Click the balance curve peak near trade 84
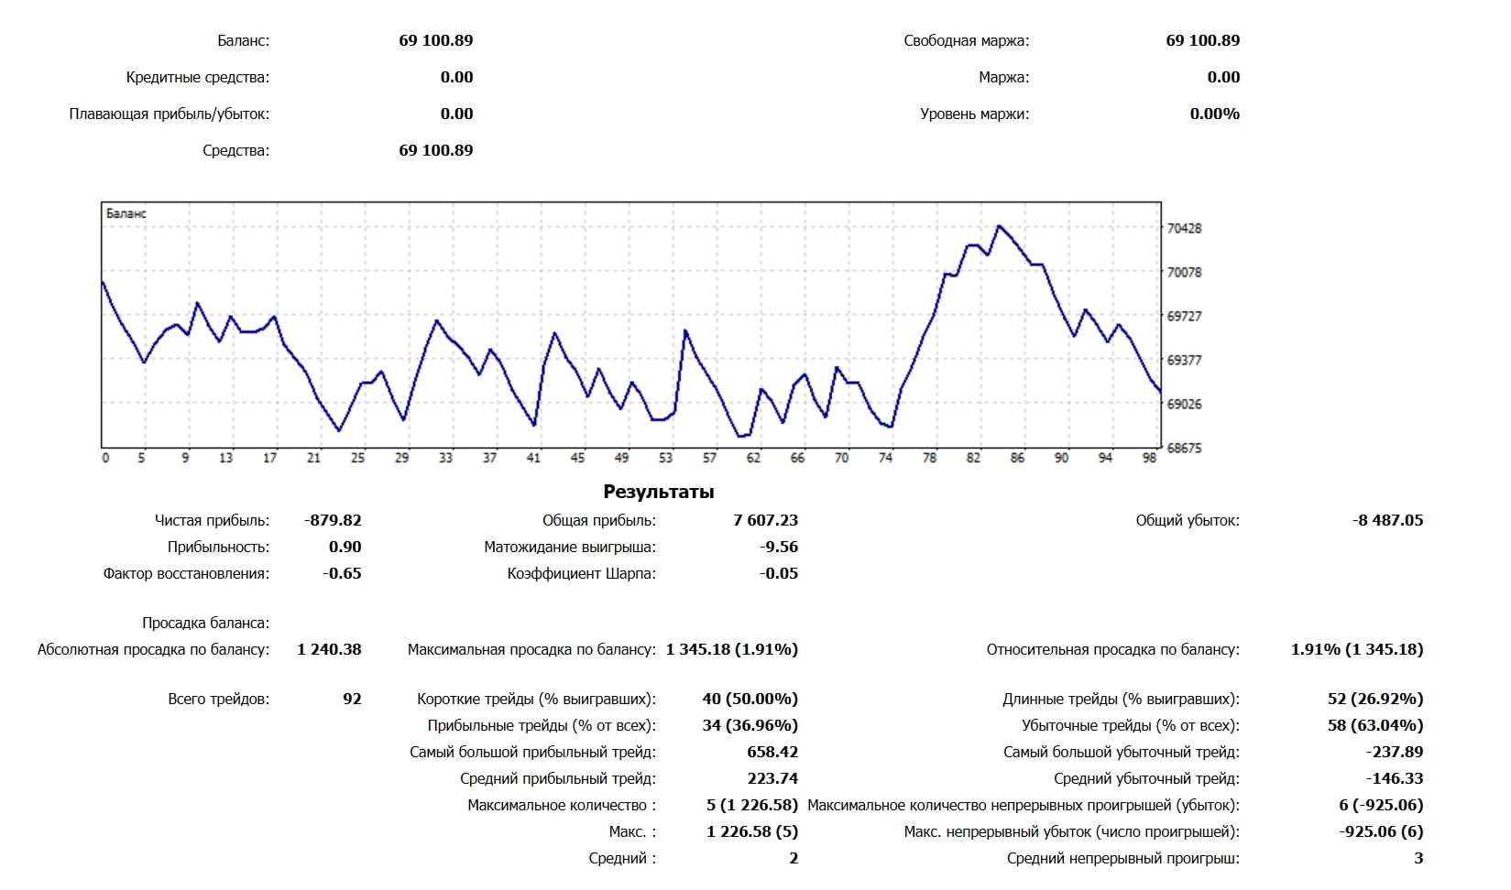The image size is (1511, 890). coord(999,226)
